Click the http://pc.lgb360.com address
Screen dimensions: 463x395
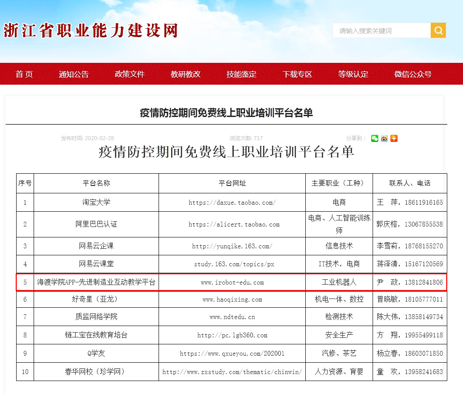232,335
